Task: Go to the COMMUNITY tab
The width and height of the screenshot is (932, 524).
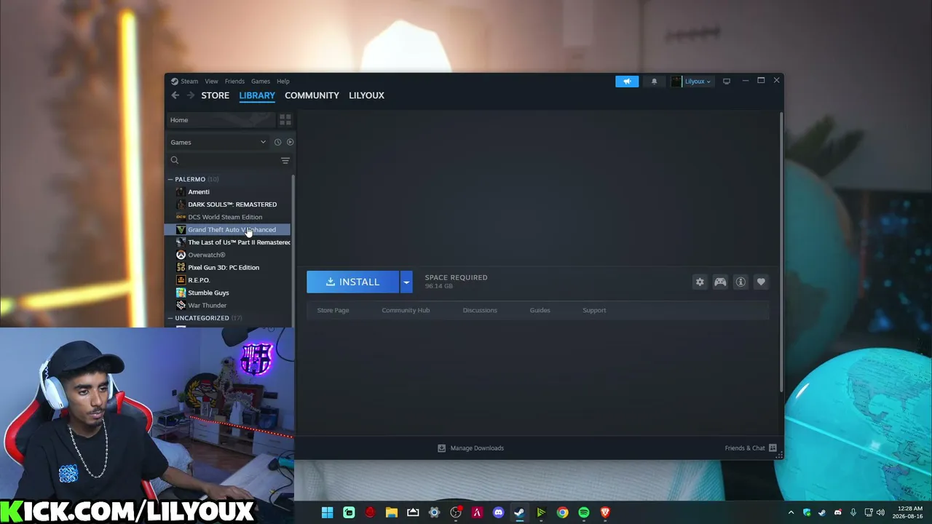Action: (x=312, y=95)
